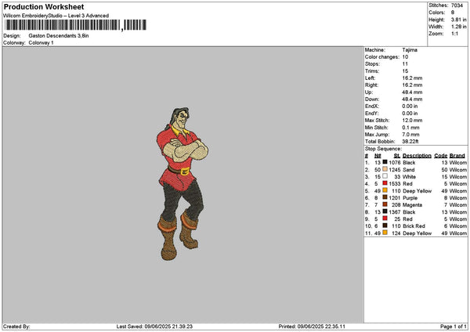
Task: Click the Wilcom EmbroideryStudio Level 3 Advanced text
Action: point(56,16)
